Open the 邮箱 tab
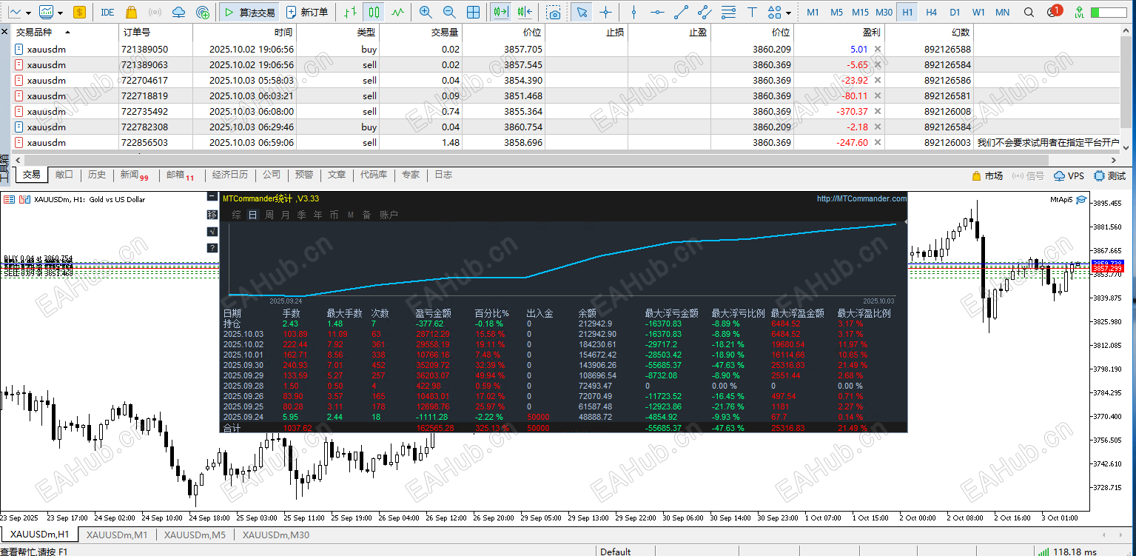Viewport: 1136px width, 556px height. (x=181, y=175)
